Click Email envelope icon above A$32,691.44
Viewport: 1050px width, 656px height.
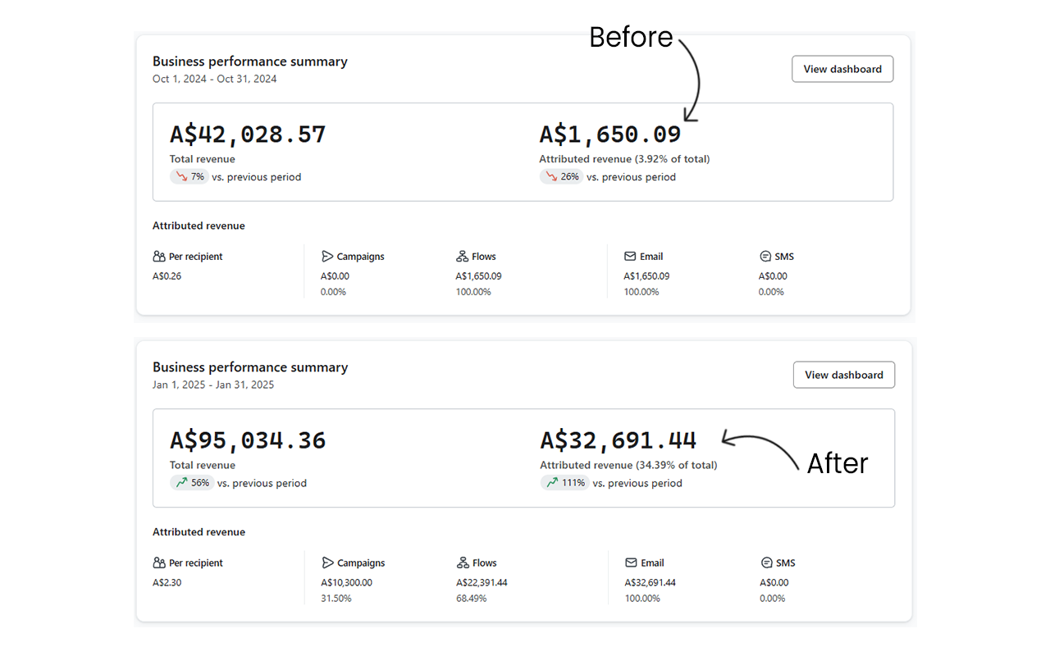click(x=631, y=563)
